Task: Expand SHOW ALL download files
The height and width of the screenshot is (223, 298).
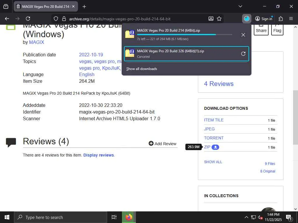Action: coord(213,162)
